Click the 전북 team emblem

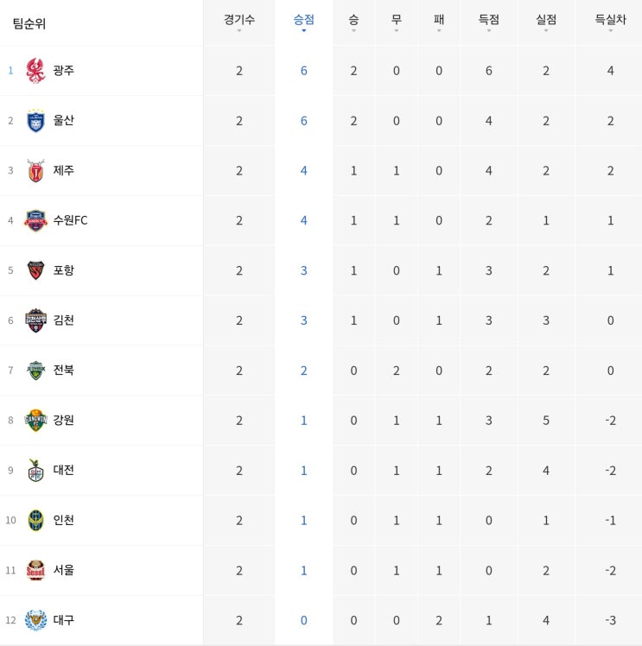35,370
